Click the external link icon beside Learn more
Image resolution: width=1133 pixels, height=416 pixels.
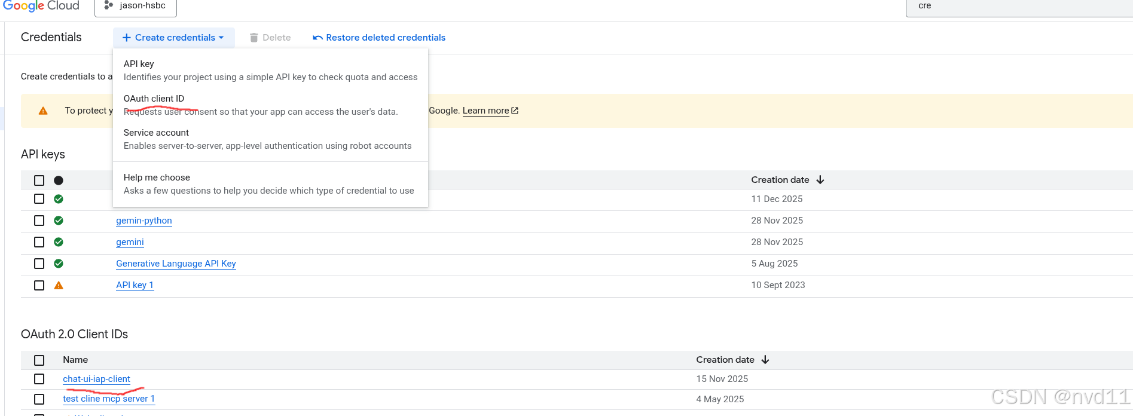515,111
